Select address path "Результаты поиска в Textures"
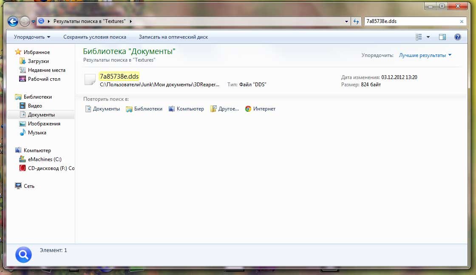Viewport: 476px width, 275px height. [89, 21]
